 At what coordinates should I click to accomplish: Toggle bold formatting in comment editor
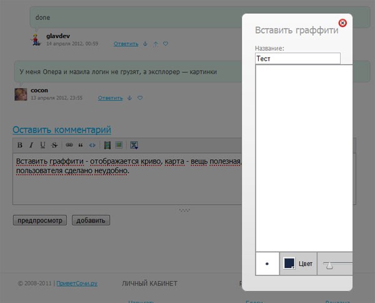click(x=20, y=146)
